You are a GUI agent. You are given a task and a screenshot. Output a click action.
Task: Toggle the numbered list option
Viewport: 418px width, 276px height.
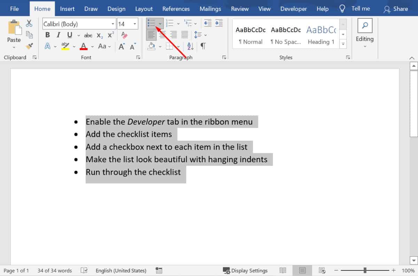[x=170, y=23]
